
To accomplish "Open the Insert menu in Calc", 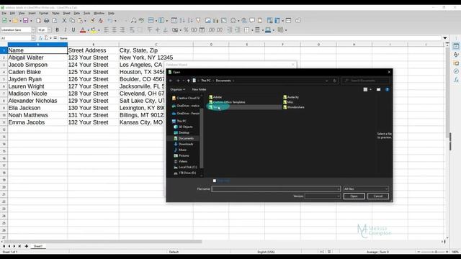I will pyautogui.click(x=32, y=13).
